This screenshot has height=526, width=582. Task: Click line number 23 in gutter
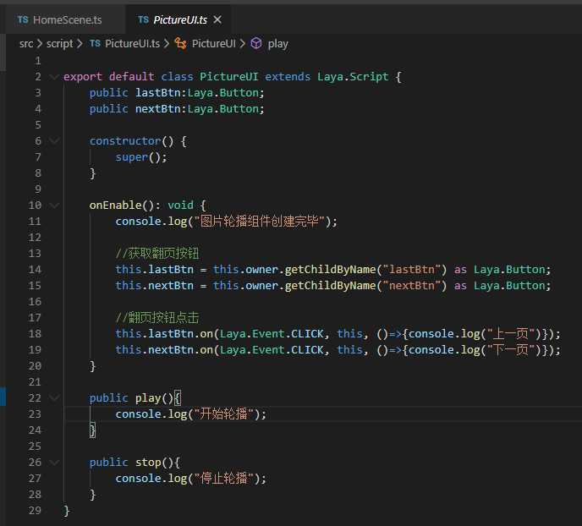[35, 414]
